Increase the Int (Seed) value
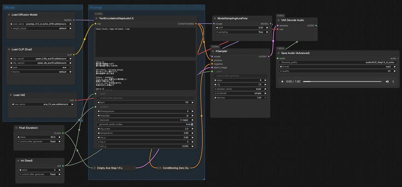Screen dimensions: 402x187 point(60,170)
